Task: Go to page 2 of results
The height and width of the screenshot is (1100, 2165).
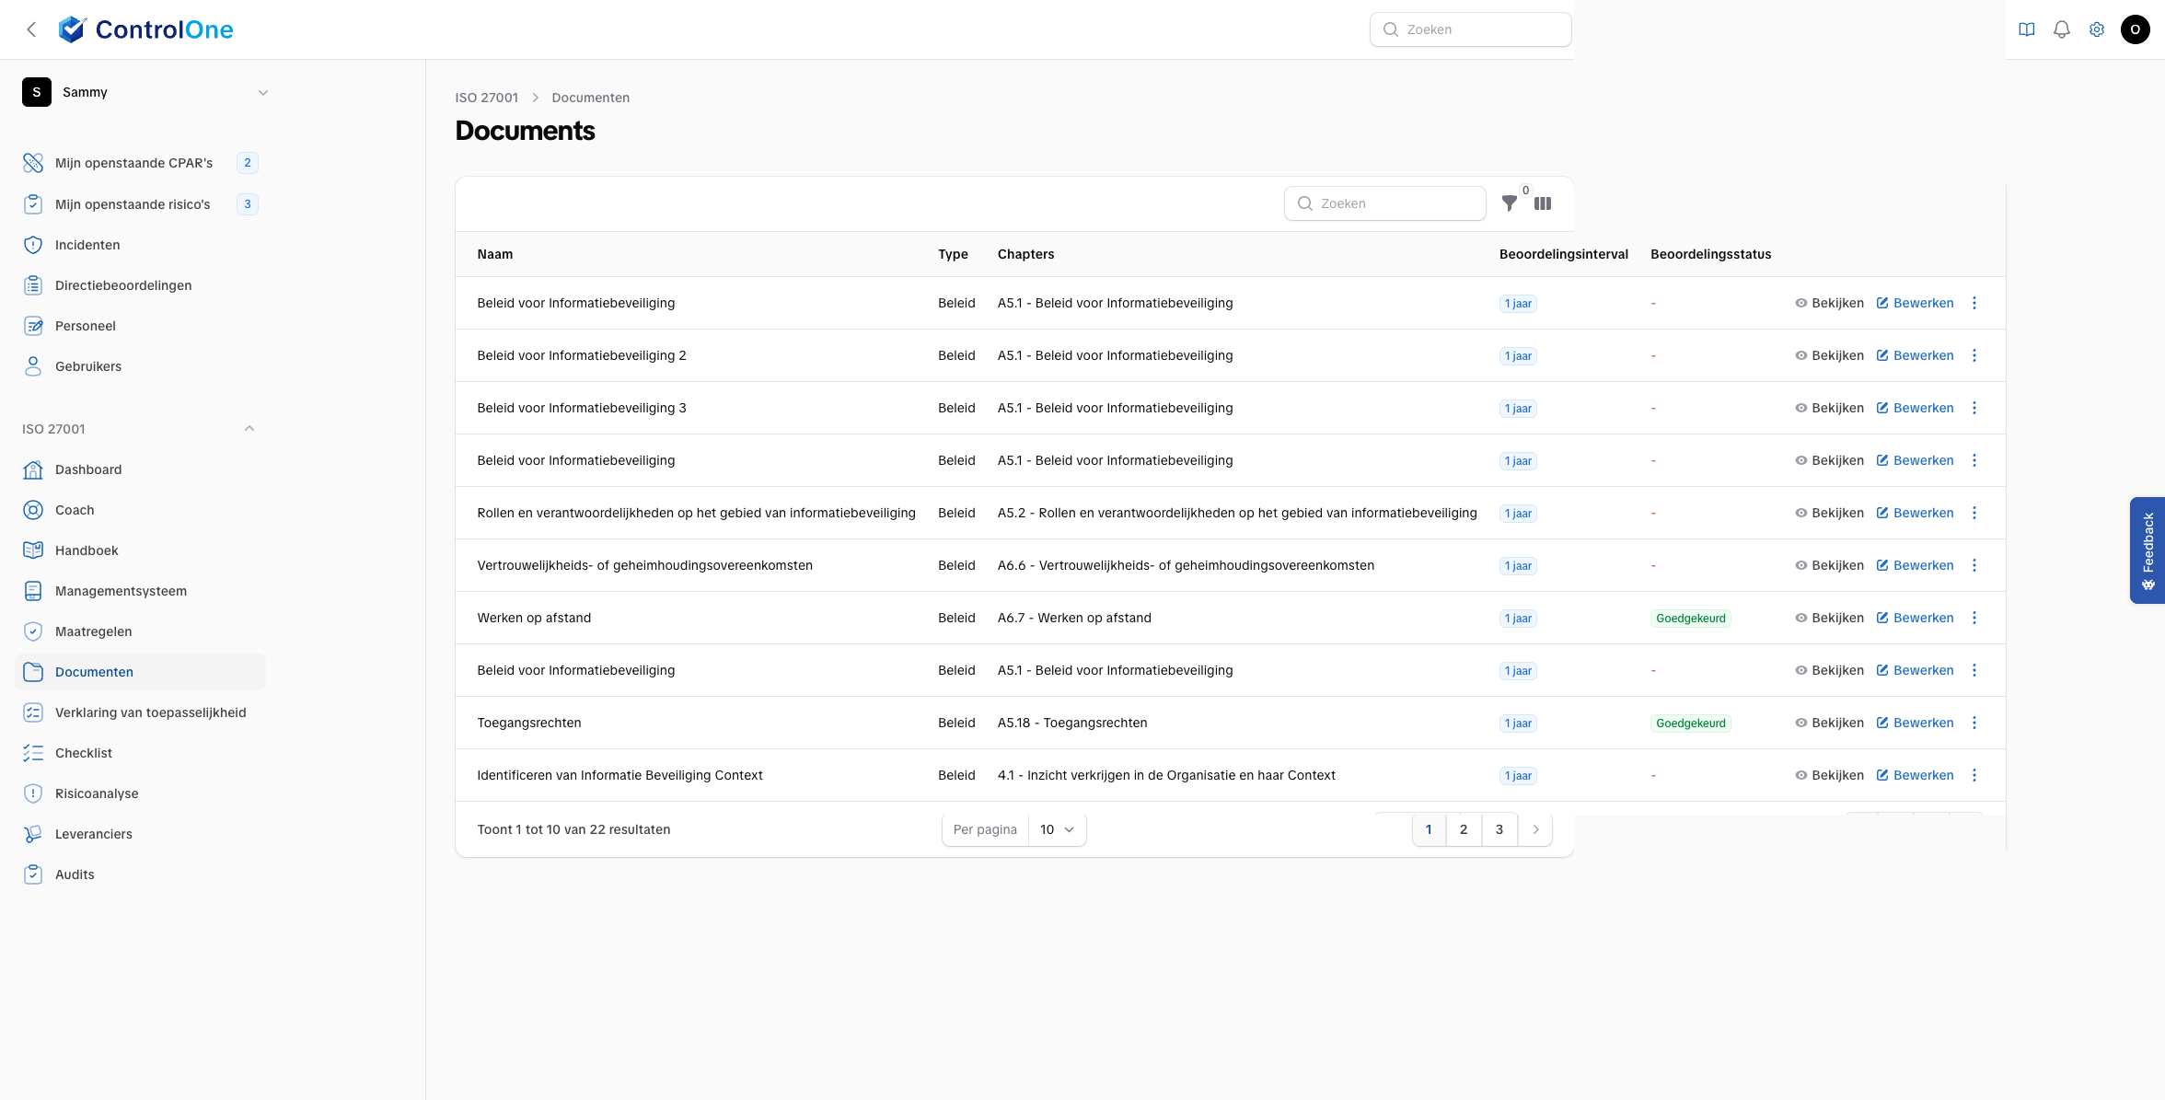Action: pos(1463,829)
